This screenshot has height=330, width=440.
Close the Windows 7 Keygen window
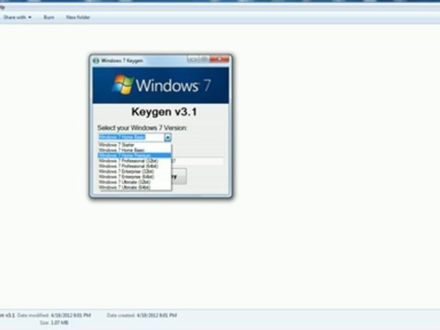tap(220, 59)
